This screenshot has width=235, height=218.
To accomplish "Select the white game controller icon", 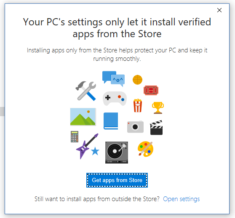I will [x=115, y=98].
